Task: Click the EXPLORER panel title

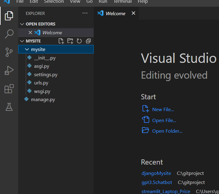Action: point(35,13)
